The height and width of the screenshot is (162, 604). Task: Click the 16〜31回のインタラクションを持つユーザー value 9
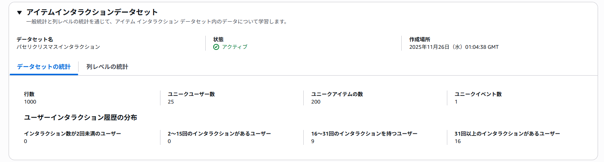coord(313,141)
